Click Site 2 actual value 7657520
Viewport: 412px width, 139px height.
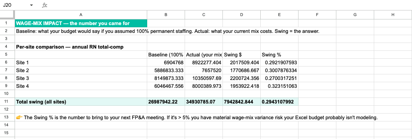click(204, 70)
